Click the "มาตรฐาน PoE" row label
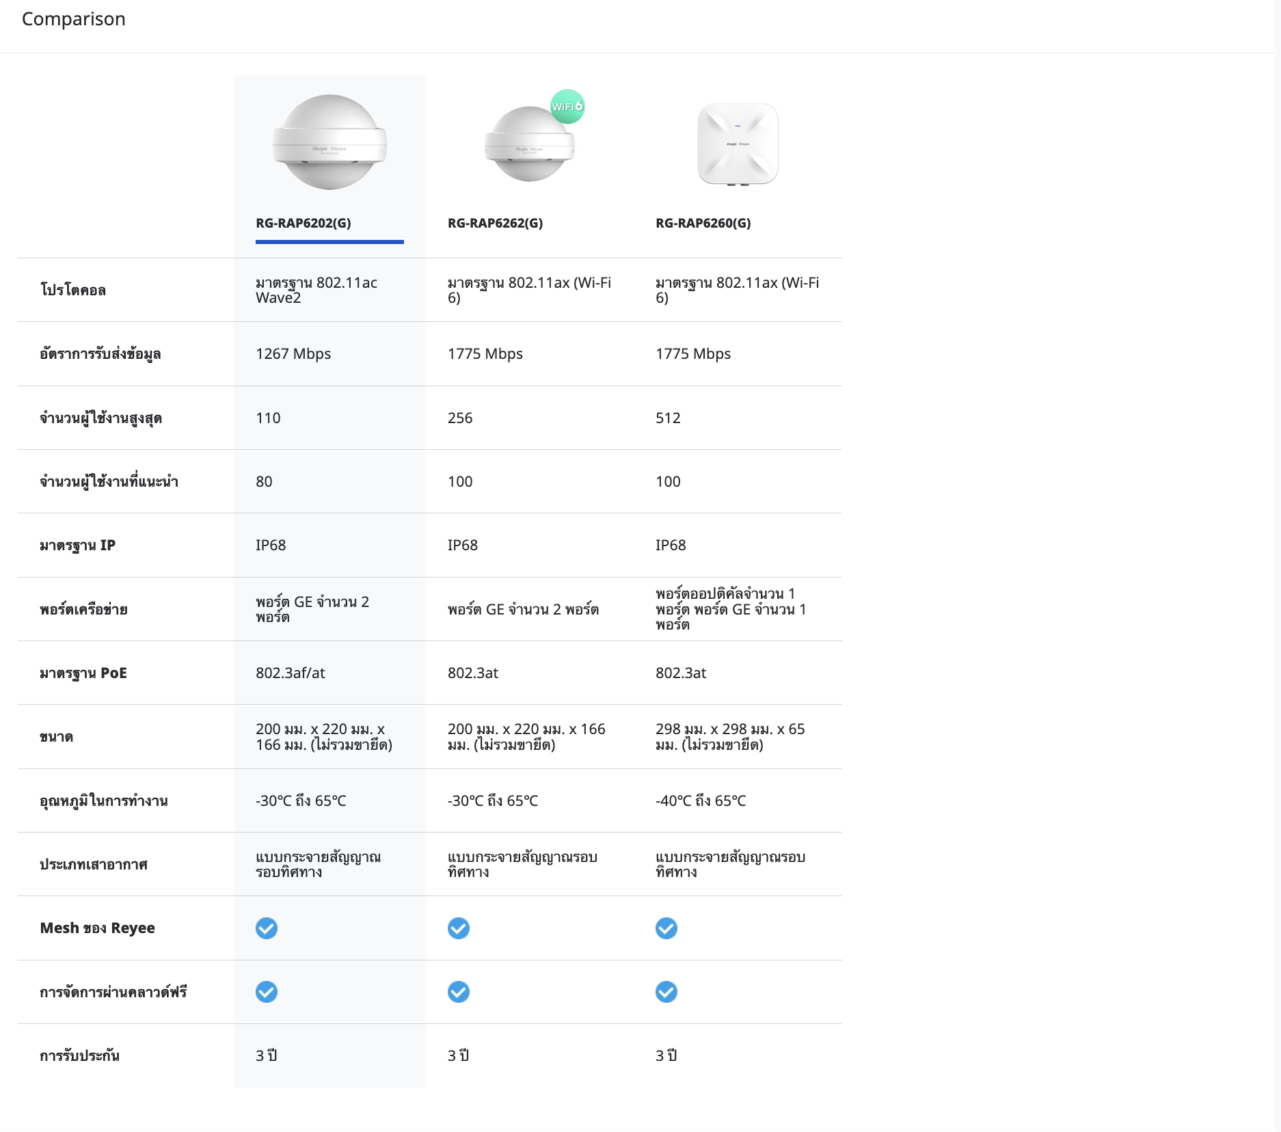The height and width of the screenshot is (1132, 1281). point(83,673)
